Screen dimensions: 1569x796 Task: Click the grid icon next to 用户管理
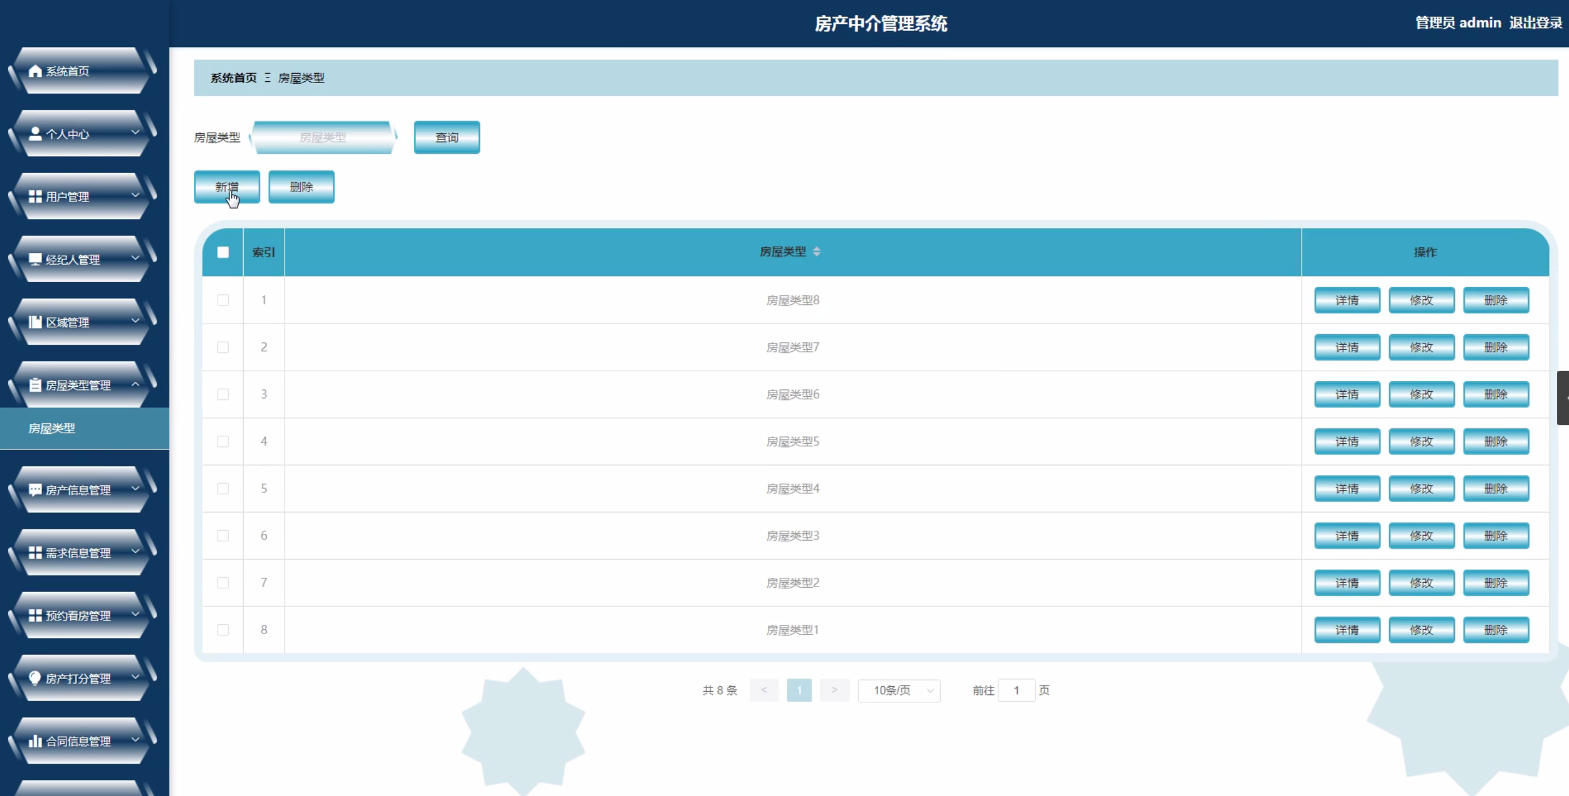pyautogui.click(x=35, y=197)
